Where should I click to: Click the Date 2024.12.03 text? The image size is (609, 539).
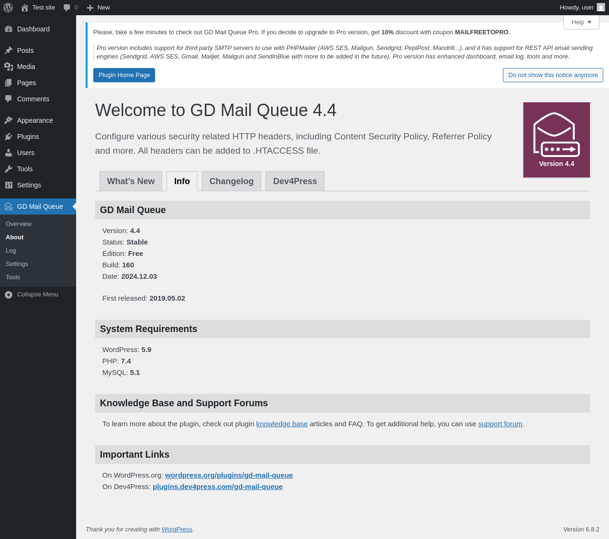coord(129,276)
